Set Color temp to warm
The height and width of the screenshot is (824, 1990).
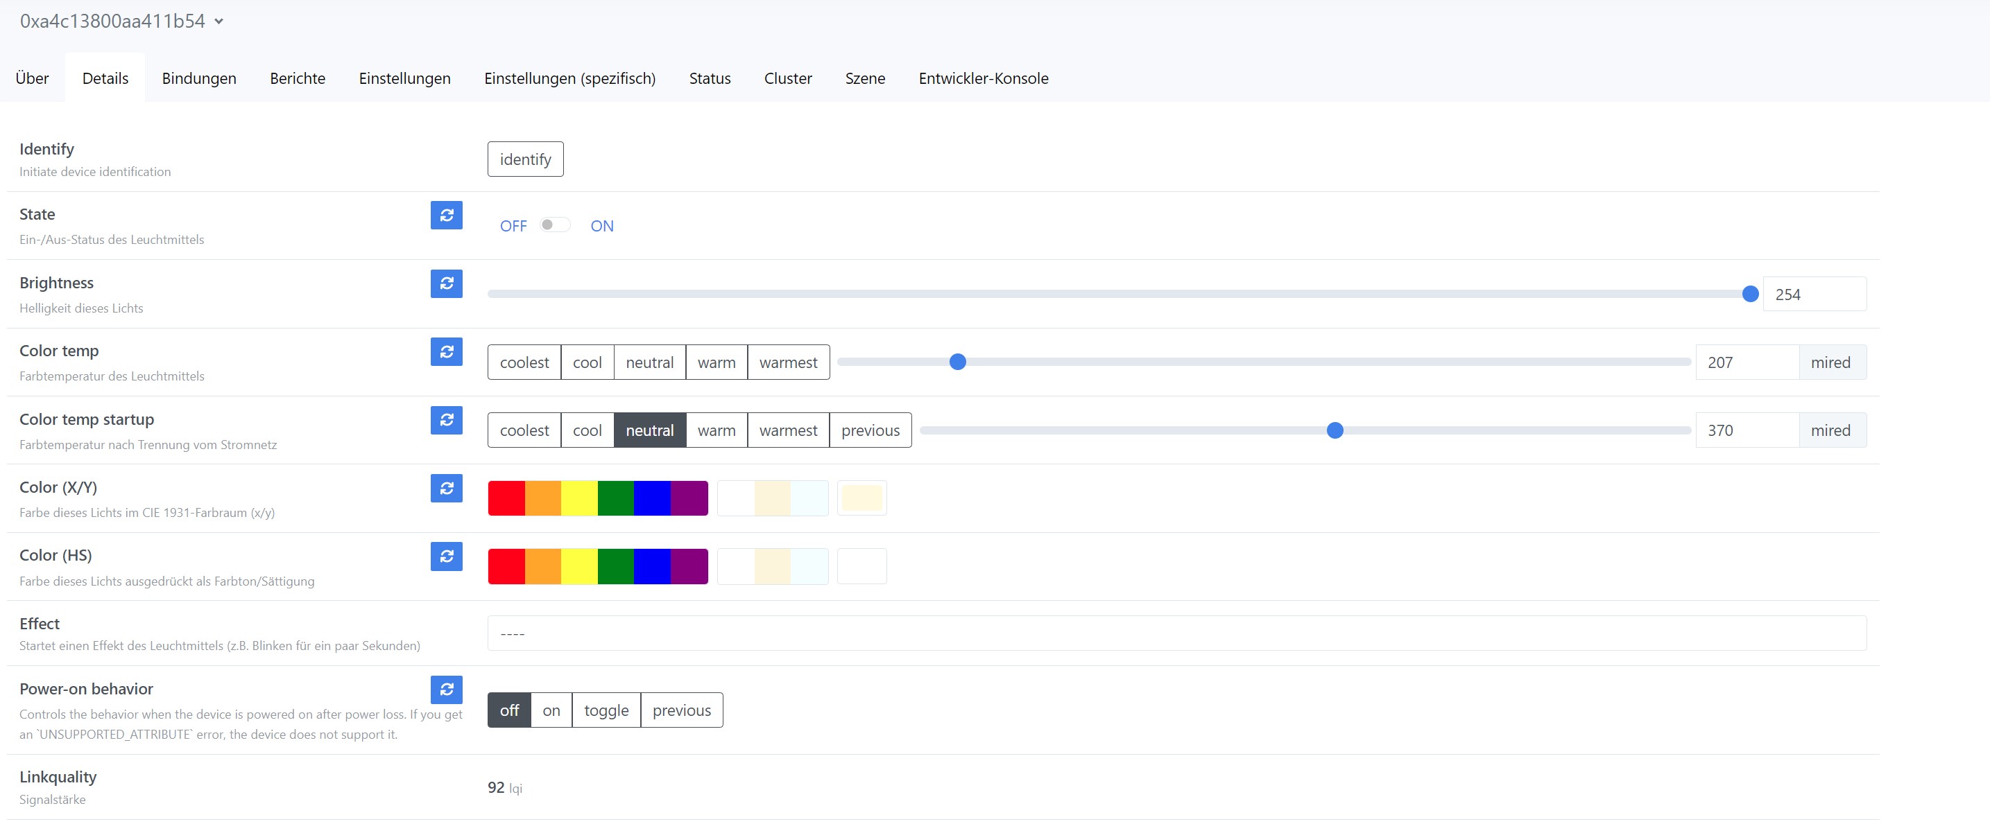(x=716, y=362)
